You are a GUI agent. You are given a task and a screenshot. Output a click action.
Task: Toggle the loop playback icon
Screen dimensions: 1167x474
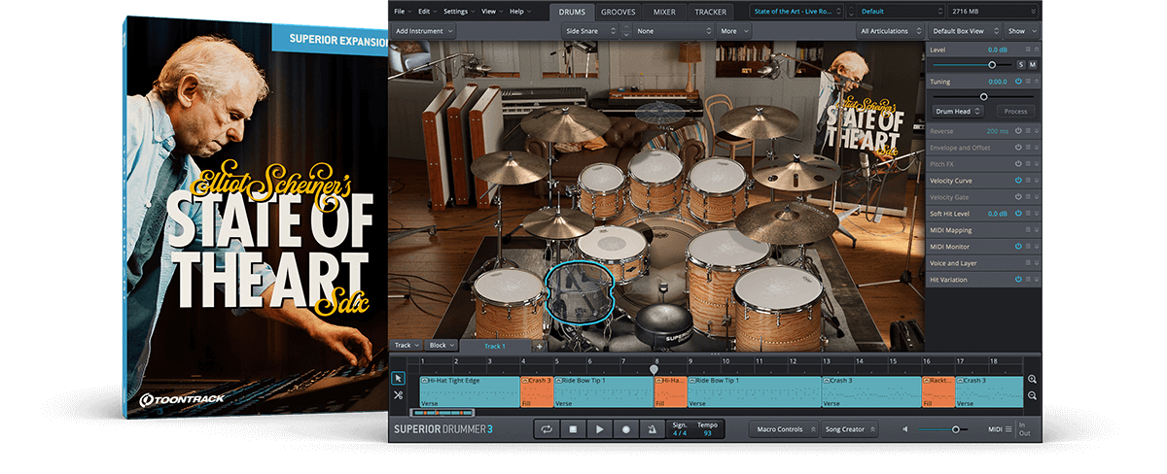click(x=547, y=429)
